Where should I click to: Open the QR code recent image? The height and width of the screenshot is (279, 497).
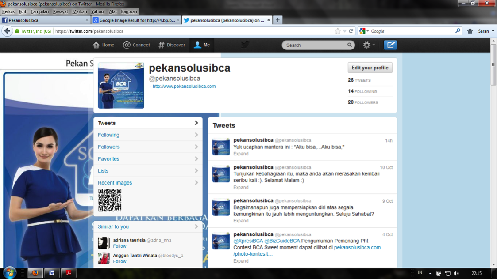(x=110, y=200)
